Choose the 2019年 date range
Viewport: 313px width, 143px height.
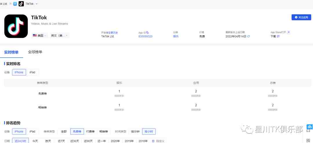pos(129,141)
